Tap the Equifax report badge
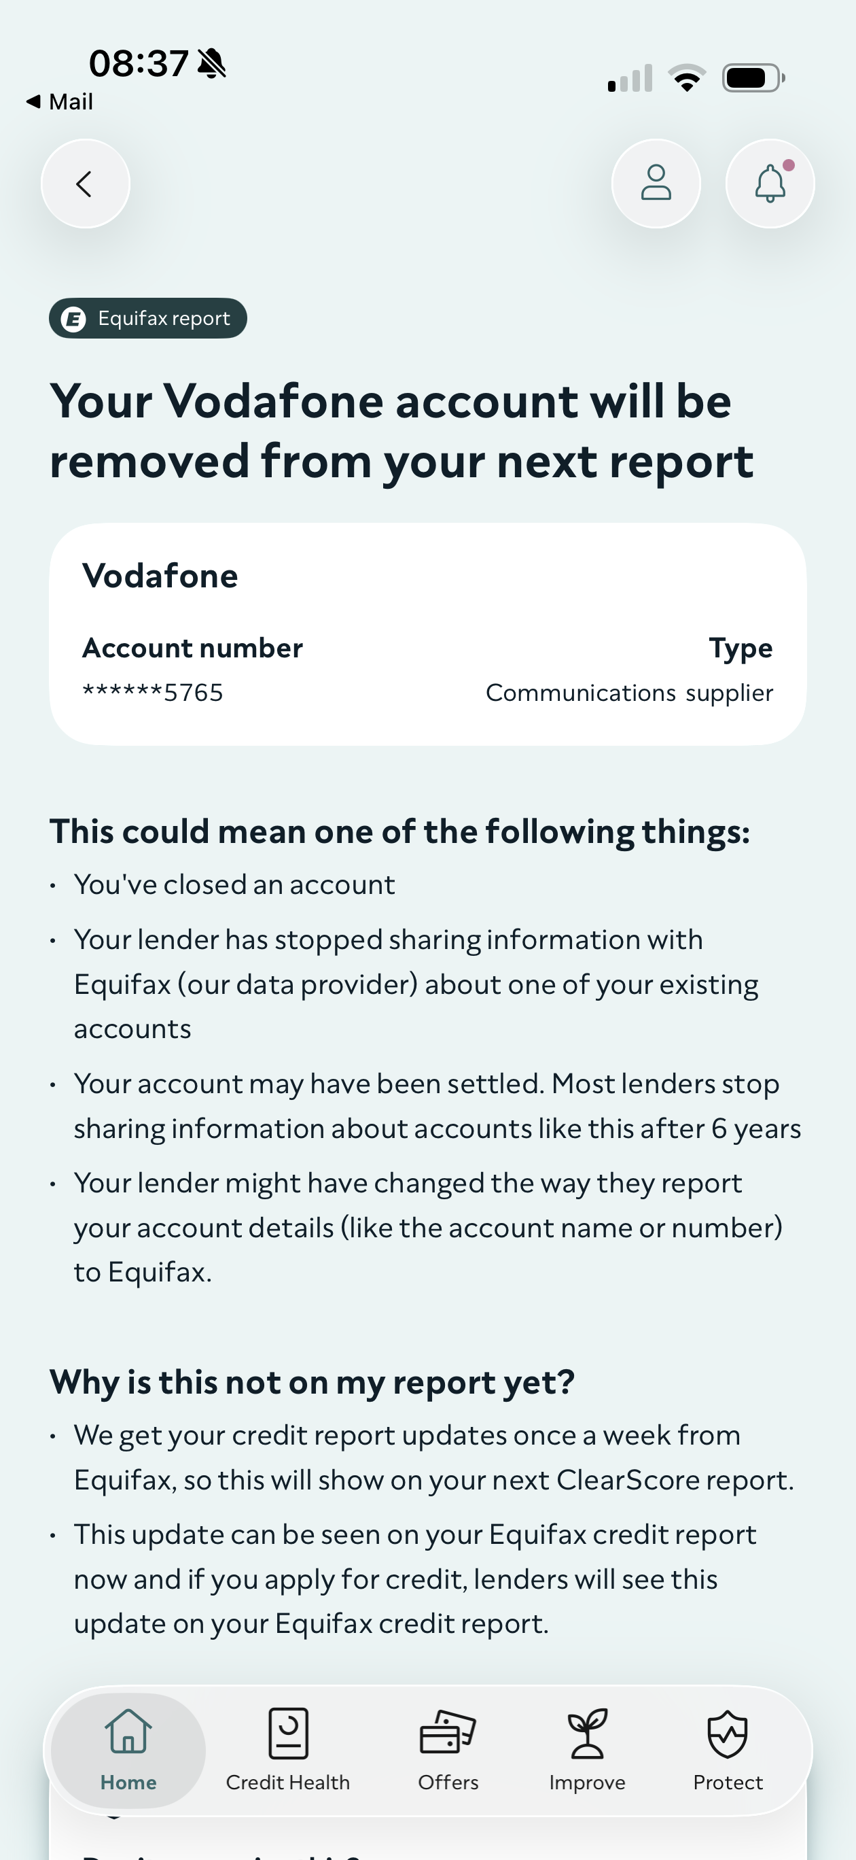Screen dimensions: 856x1860 (148, 317)
